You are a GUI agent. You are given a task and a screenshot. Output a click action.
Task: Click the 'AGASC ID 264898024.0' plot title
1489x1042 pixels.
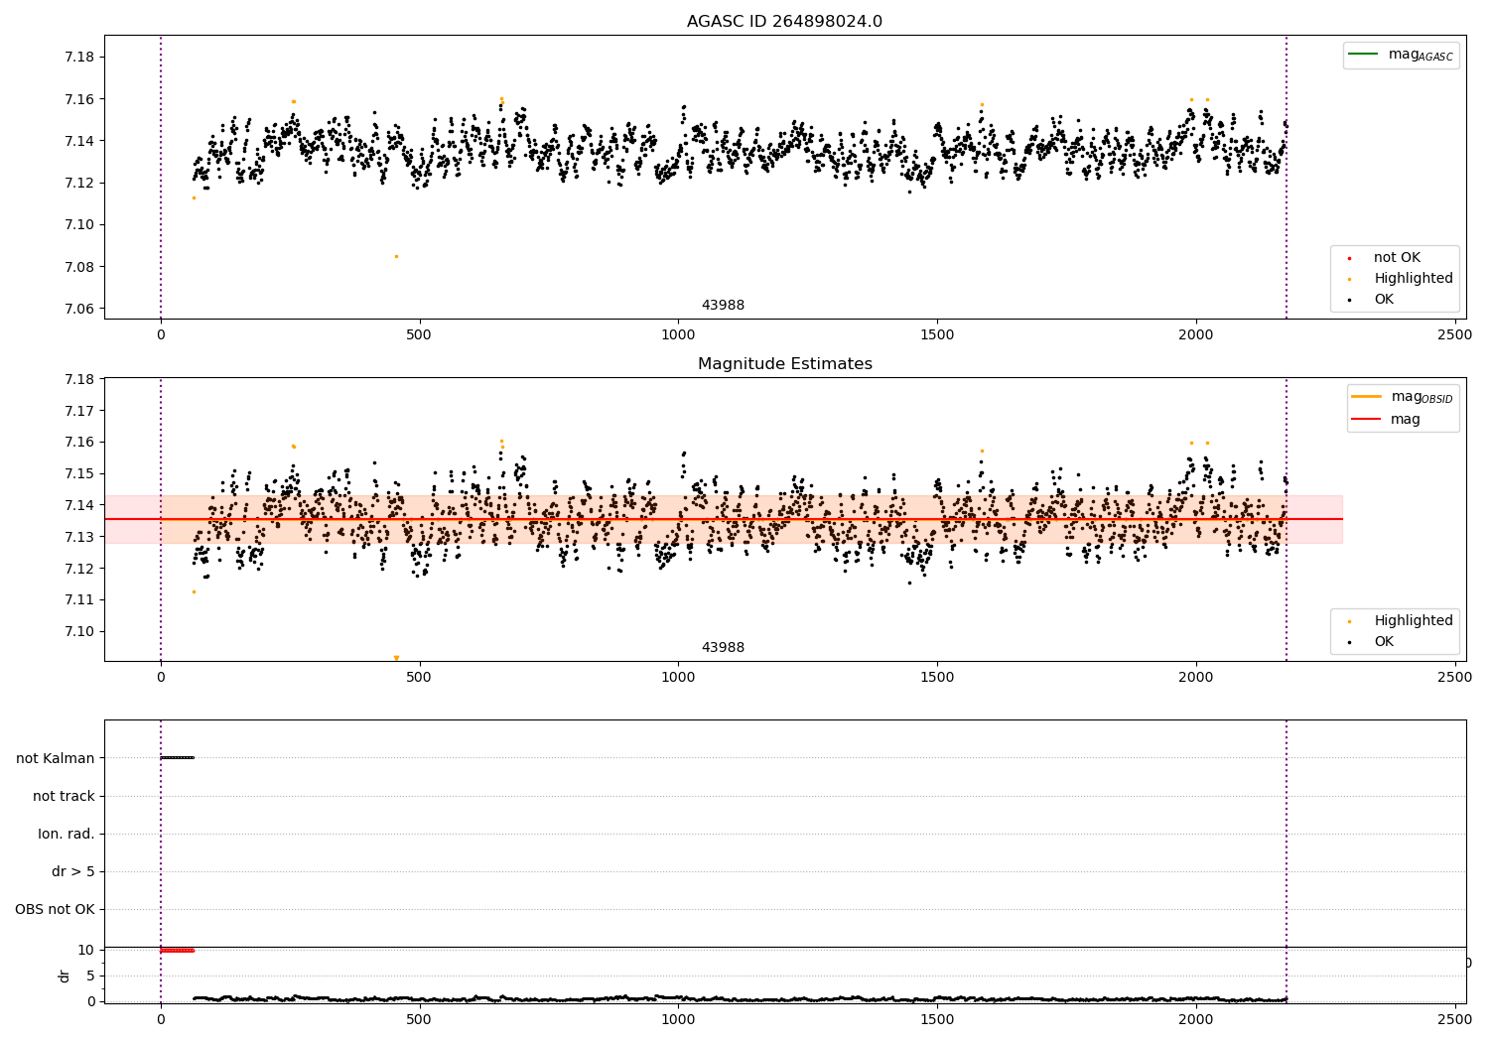coord(784,22)
